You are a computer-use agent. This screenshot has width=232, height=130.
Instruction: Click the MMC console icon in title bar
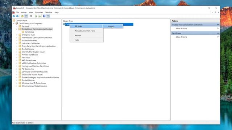(14, 8)
